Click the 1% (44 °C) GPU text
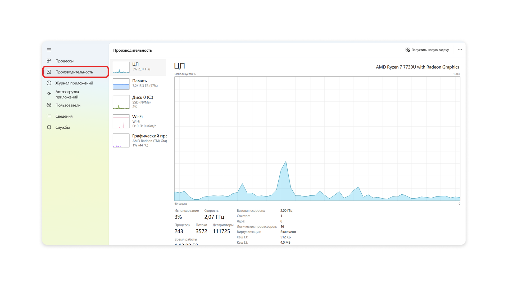 tap(140, 145)
